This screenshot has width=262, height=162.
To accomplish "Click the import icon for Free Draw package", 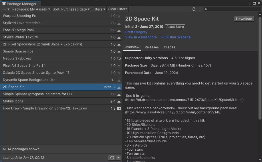I will pyautogui.click(x=119, y=108).
